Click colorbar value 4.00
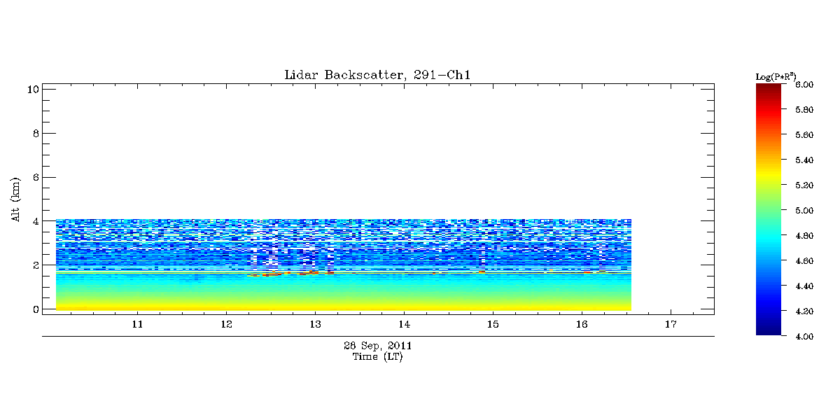Screen dimensions: 840x420 click(804, 337)
